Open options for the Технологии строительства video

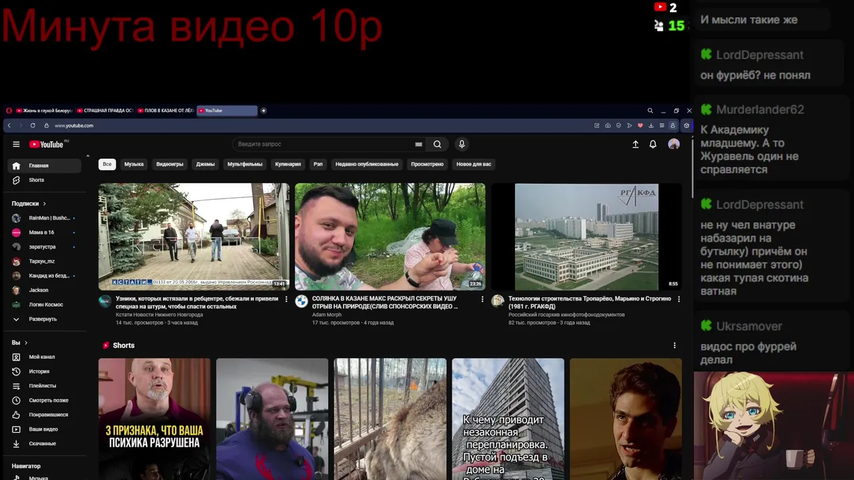679,299
